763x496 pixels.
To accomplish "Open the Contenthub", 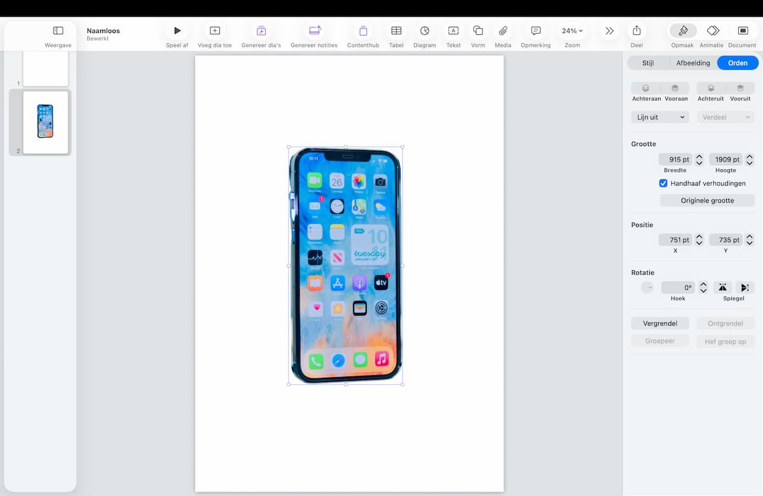I will (x=363, y=31).
